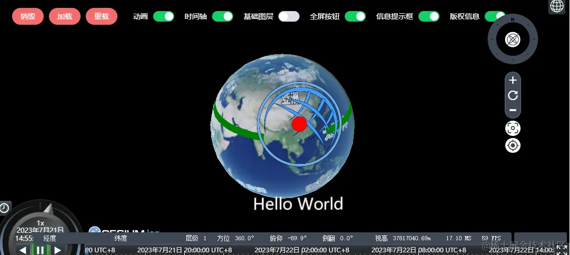Click the 视高 camera height value
This screenshot has height=255, width=570.
click(x=412, y=238)
